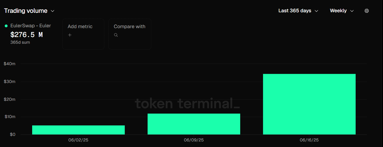Click the search icon under Compare with
Screen dimensions: 383x147
point(116,35)
